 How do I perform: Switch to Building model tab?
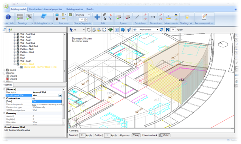tap(18, 9)
